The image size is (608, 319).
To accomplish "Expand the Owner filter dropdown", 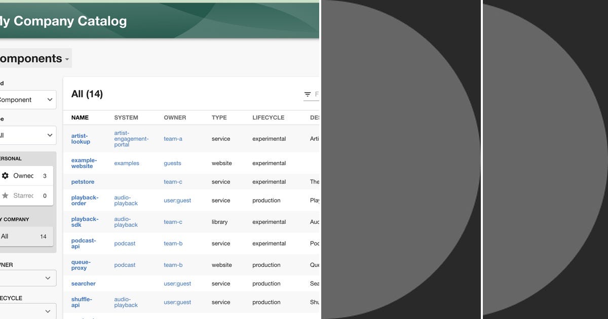I will [25, 278].
